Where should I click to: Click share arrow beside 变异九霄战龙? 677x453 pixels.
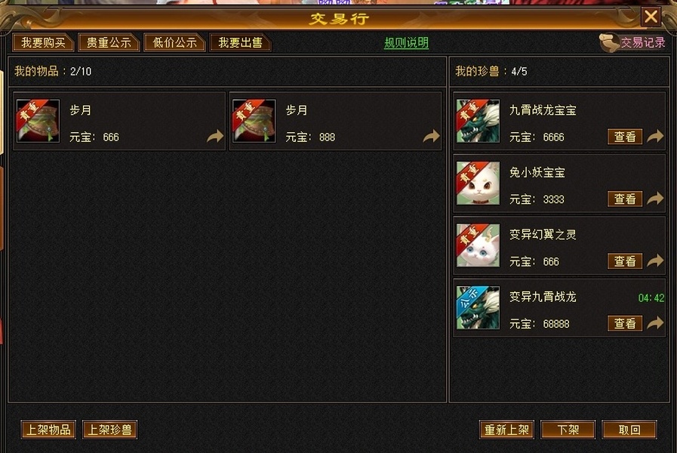pos(655,323)
